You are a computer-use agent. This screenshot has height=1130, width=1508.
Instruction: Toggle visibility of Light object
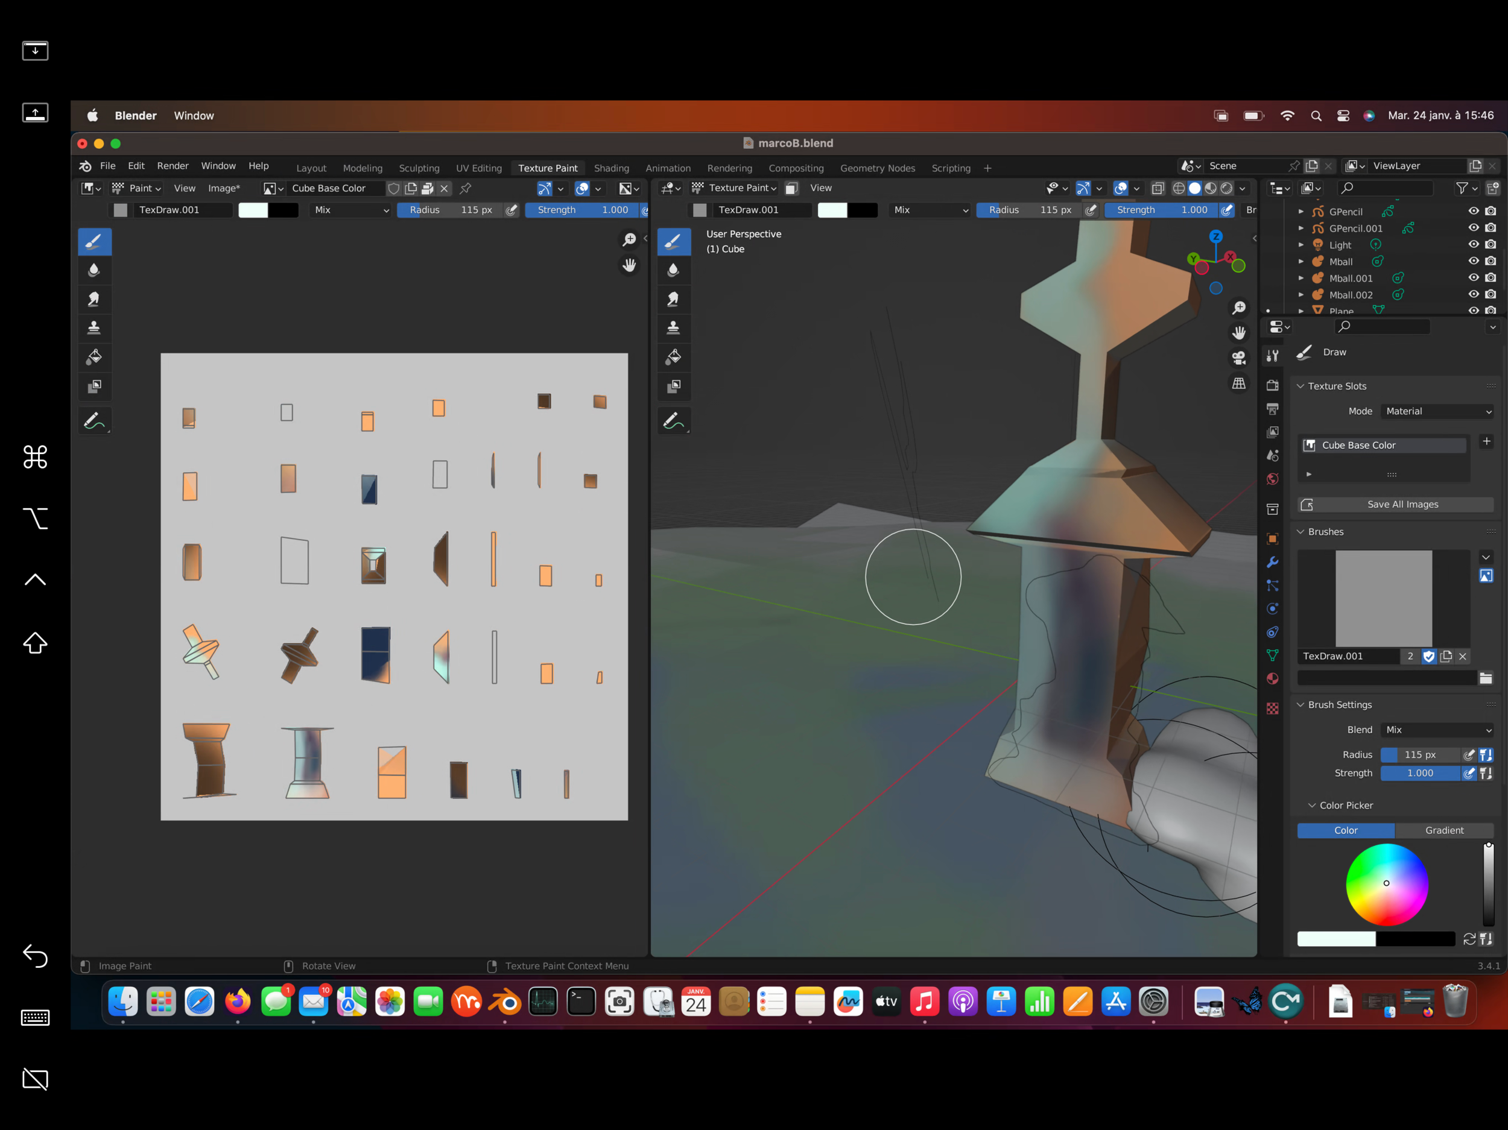tap(1473, 245)
